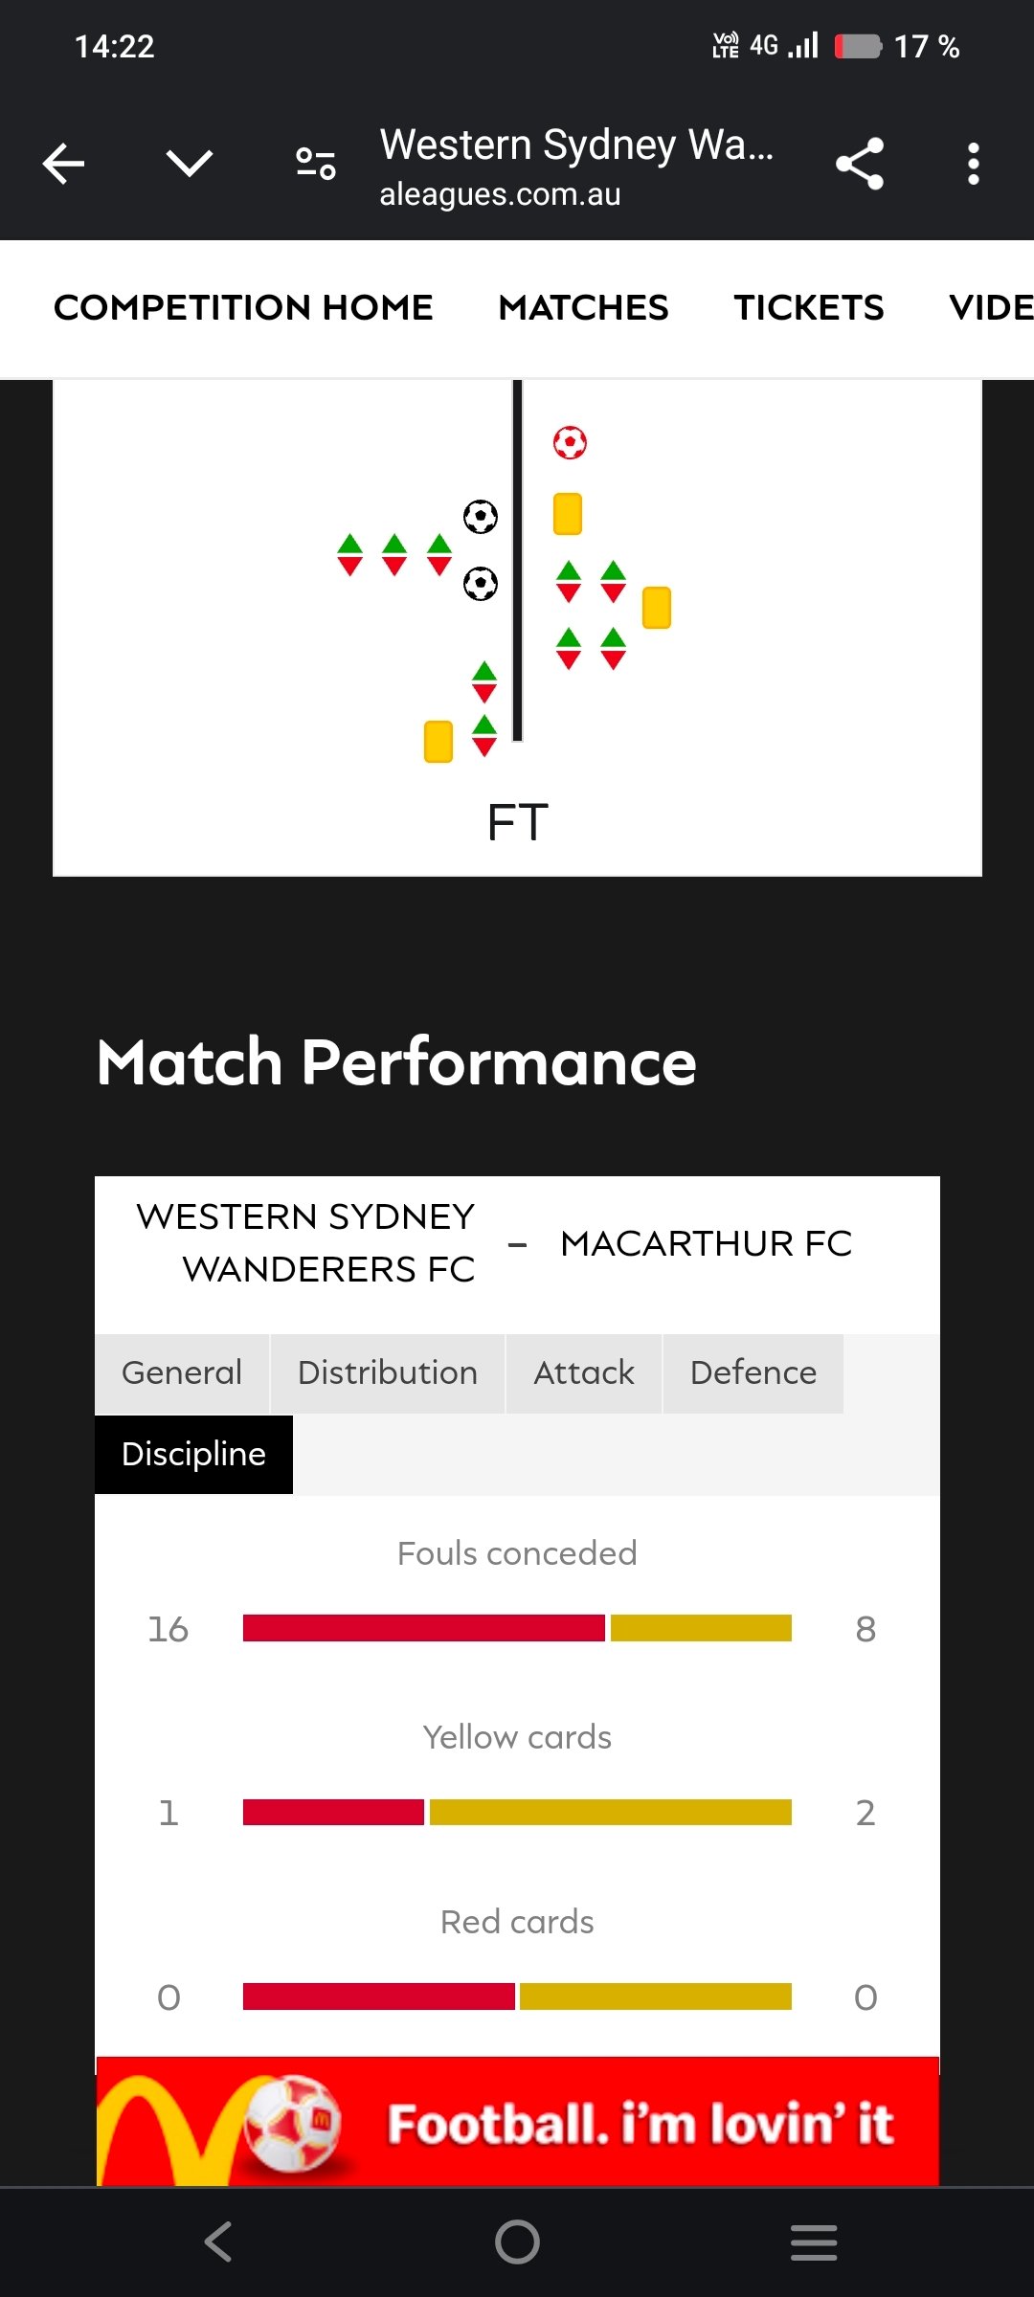The image size is (1034, 2297).
Task: Tap the browser back arrow icon
Action: point(64,164)
